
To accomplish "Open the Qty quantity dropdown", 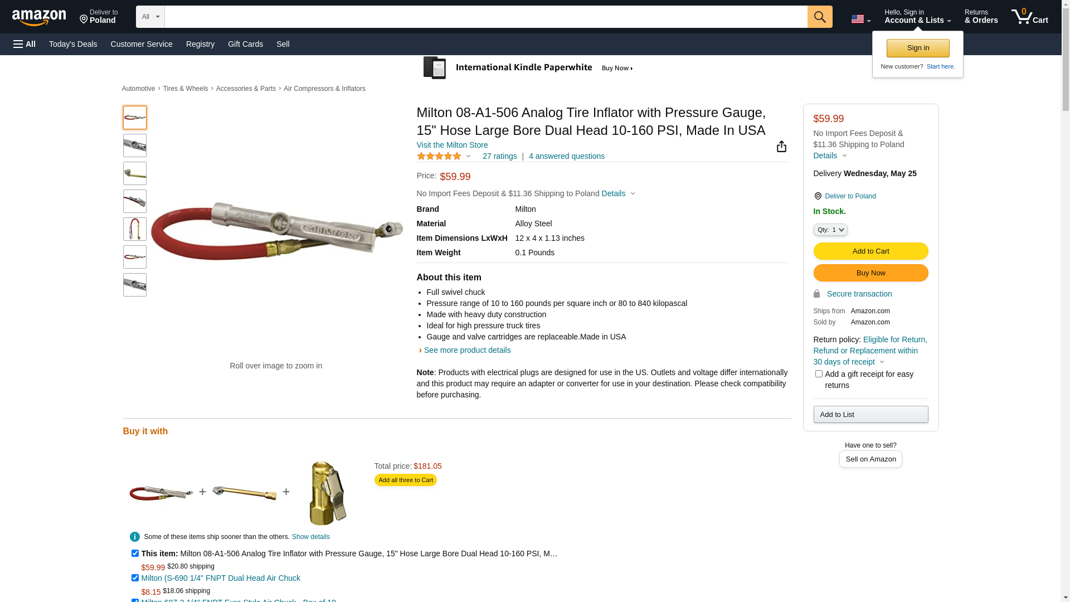I will point(830,230).
